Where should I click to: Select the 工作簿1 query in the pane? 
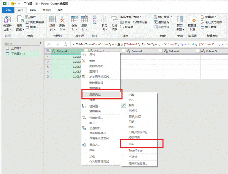(16, 48)
